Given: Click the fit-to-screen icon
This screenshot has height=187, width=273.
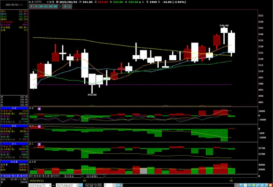Looking at the screenshot, I should pos(262,185).
